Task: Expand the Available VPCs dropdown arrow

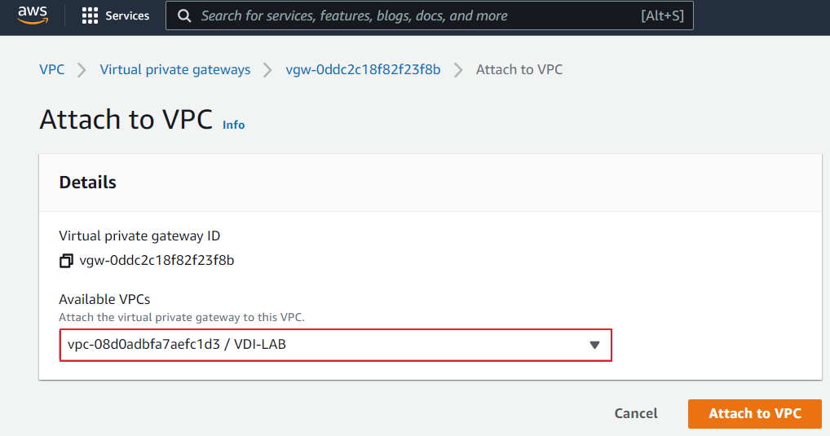Action: [594, 345]
